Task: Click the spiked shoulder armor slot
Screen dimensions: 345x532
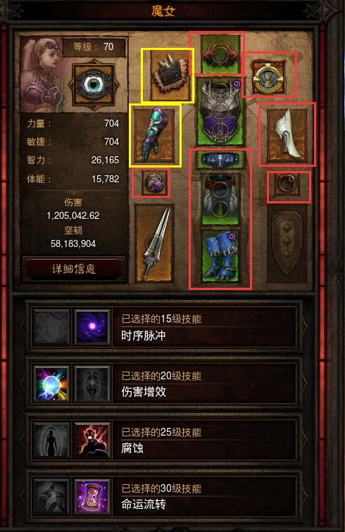Action: coord(168,76)
